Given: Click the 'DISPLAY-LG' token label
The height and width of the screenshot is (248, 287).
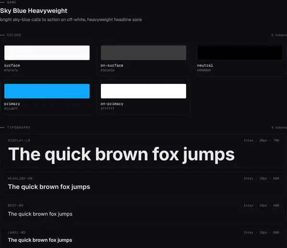Looking at the screenshot, I should pyautogui.click(x=19, y=140).
